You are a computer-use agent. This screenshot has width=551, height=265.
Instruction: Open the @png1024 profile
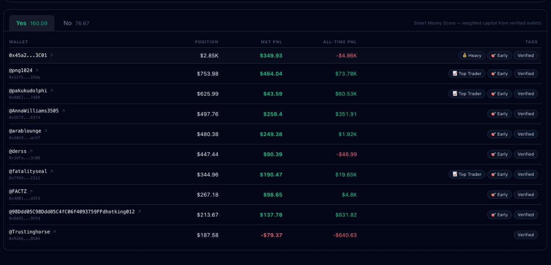(x=21, y=70)
